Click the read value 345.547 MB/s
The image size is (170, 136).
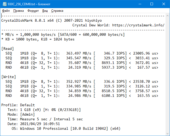(79, 58)
